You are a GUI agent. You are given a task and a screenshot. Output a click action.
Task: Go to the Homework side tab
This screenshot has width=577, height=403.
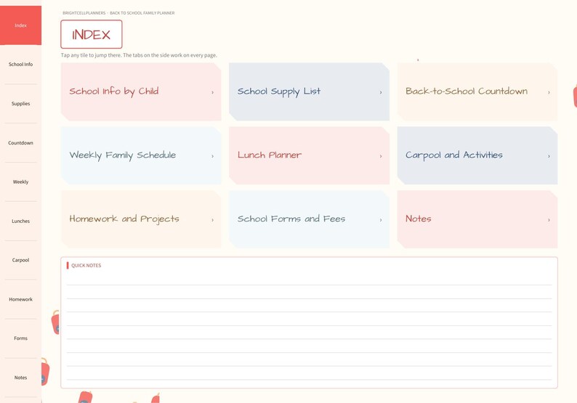[x=20, y=299]
